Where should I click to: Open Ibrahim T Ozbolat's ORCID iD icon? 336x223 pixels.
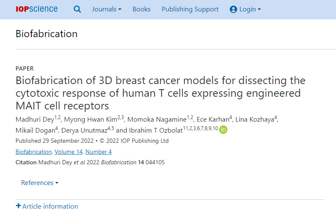tap(223, 130)
